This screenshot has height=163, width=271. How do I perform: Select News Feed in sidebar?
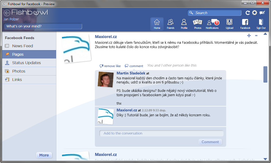point(22,46)
